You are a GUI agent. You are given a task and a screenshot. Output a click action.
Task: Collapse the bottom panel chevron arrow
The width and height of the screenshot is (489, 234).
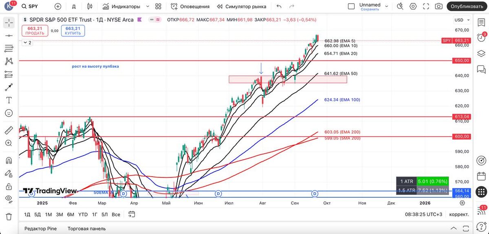[453, 228]
